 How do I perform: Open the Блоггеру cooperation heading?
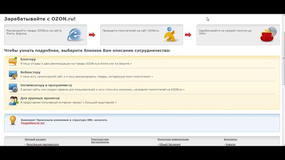click(28, 59)
